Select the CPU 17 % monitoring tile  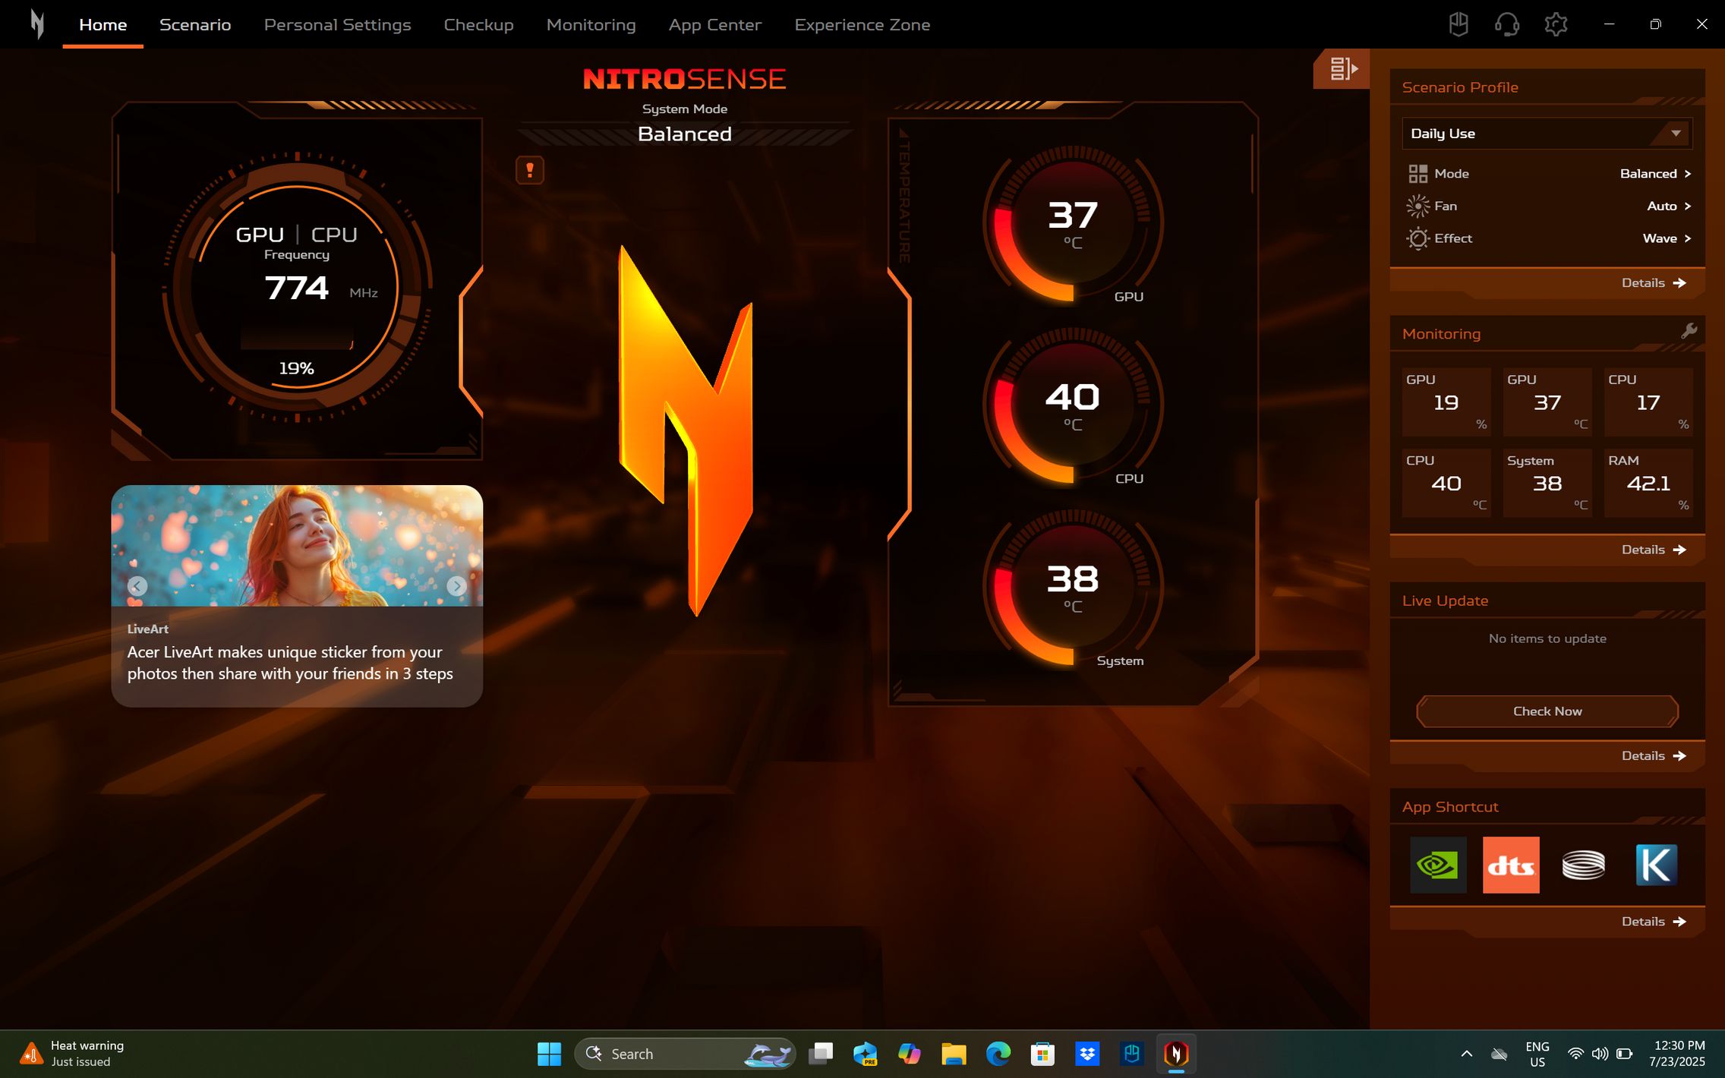pyautogui.click(x=1648, y=402)
